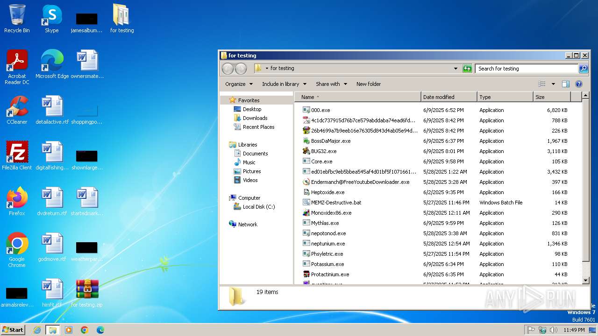Toggle the preview pane button

(566, 84)
